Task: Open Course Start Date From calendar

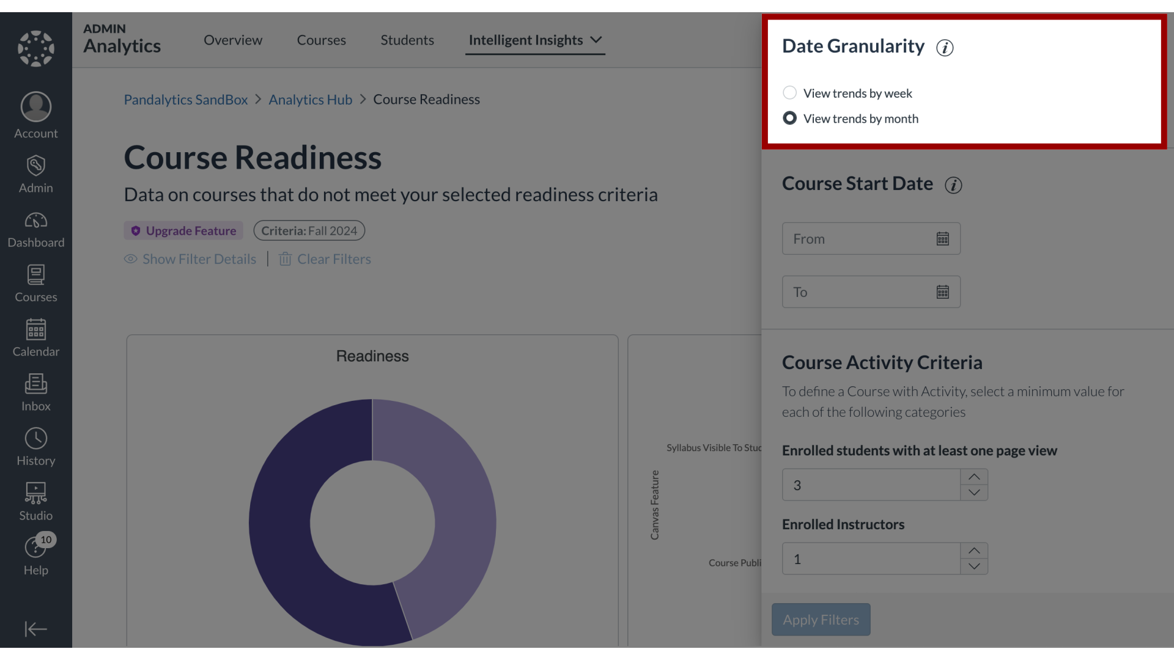Action: click(943, 238)
